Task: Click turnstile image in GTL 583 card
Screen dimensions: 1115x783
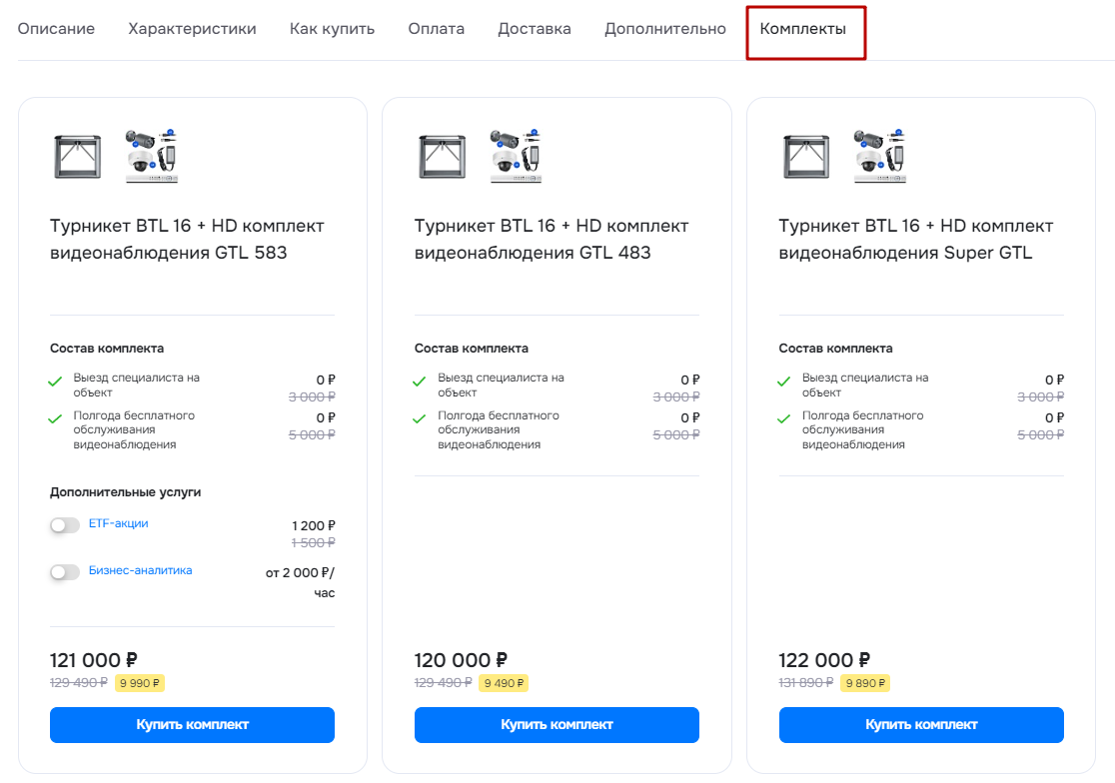Action: click(x=78, y=157)
